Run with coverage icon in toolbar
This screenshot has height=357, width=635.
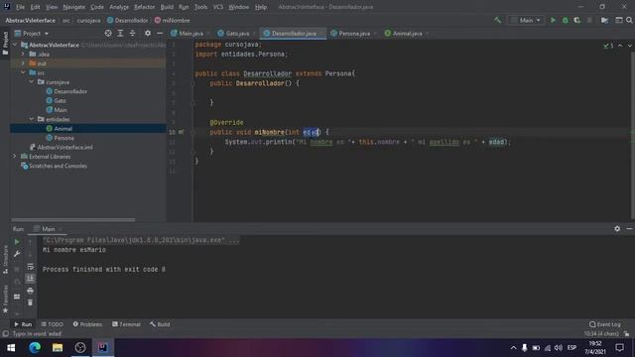[577, 20]
